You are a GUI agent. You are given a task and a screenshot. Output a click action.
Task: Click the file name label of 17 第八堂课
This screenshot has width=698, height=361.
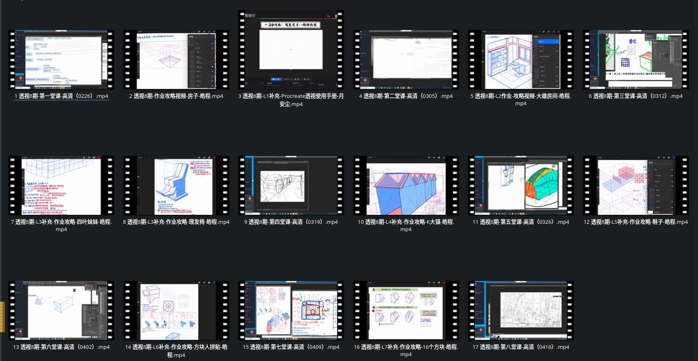coord(521,347)
